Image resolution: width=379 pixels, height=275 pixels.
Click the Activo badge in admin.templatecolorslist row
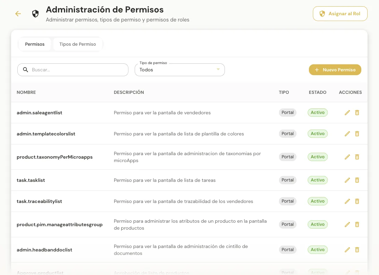318,133
